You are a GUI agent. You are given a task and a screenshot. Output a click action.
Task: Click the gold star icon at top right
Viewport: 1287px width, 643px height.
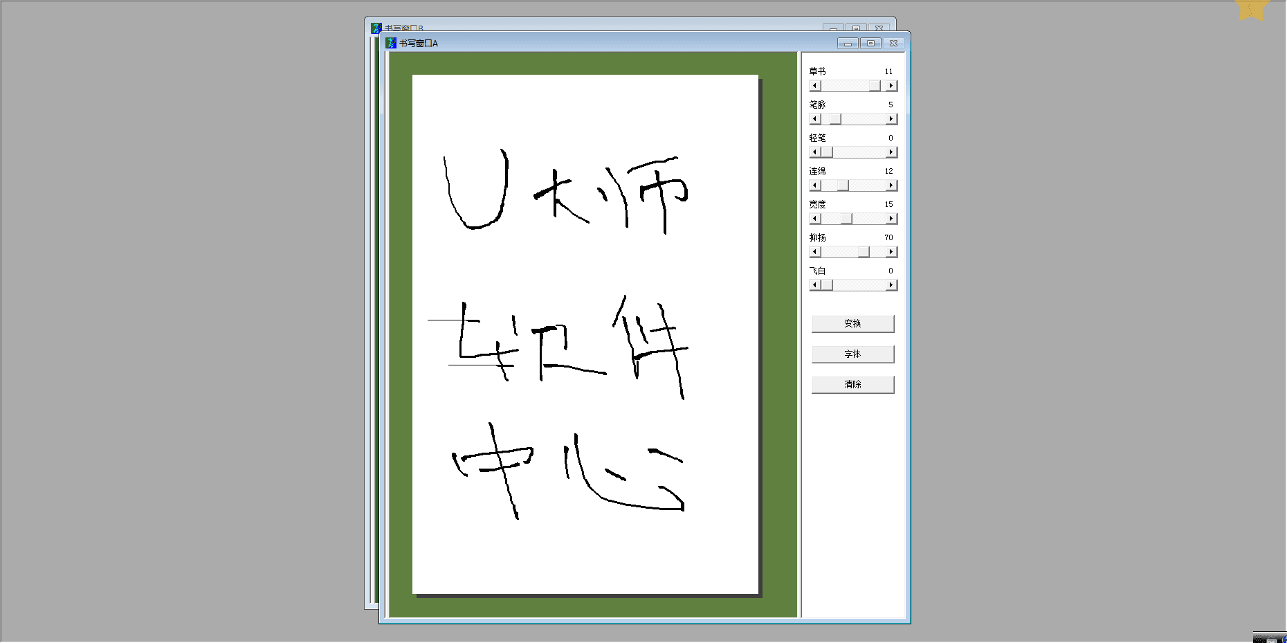[1252, 9]
